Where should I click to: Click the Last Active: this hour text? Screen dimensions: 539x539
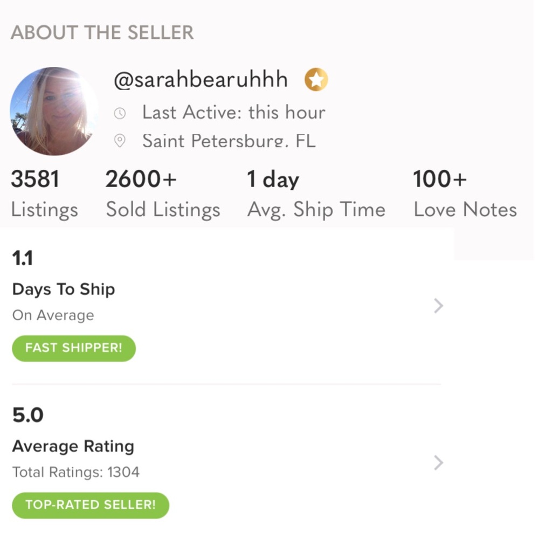click(x=233, y=113)
